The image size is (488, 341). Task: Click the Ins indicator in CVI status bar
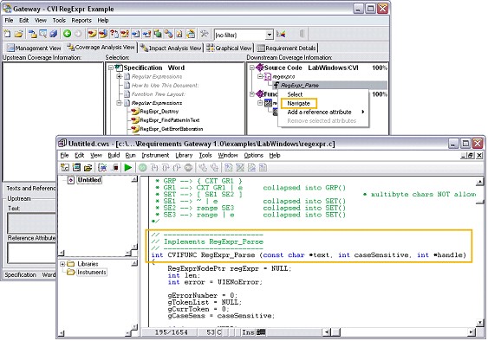point(248,332)
